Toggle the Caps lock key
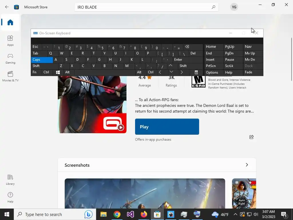This screenshot has height=220, width=293. 42,60
